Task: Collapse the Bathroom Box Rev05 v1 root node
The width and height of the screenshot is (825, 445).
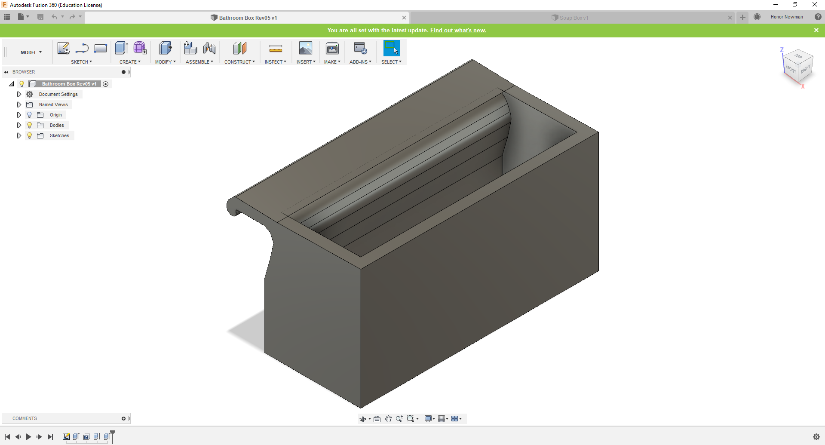Action: click(x=12, y=84)
